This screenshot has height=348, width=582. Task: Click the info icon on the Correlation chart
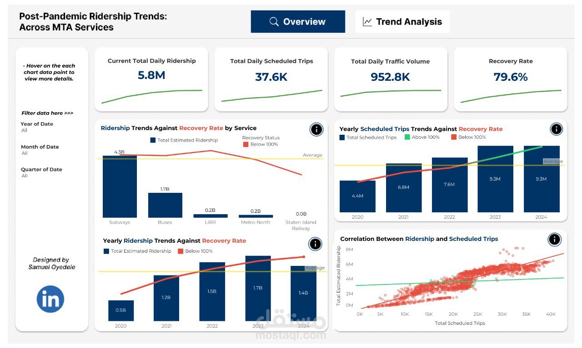[x=554, y=240]
